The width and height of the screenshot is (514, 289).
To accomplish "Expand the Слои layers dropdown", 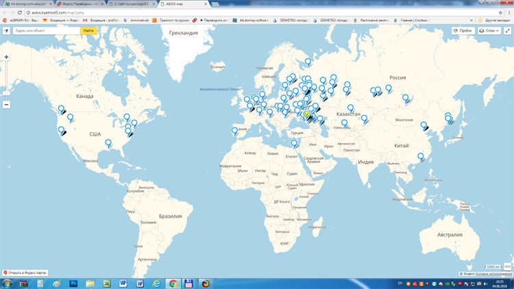I will pyautogui.click(x=489, y=31).
